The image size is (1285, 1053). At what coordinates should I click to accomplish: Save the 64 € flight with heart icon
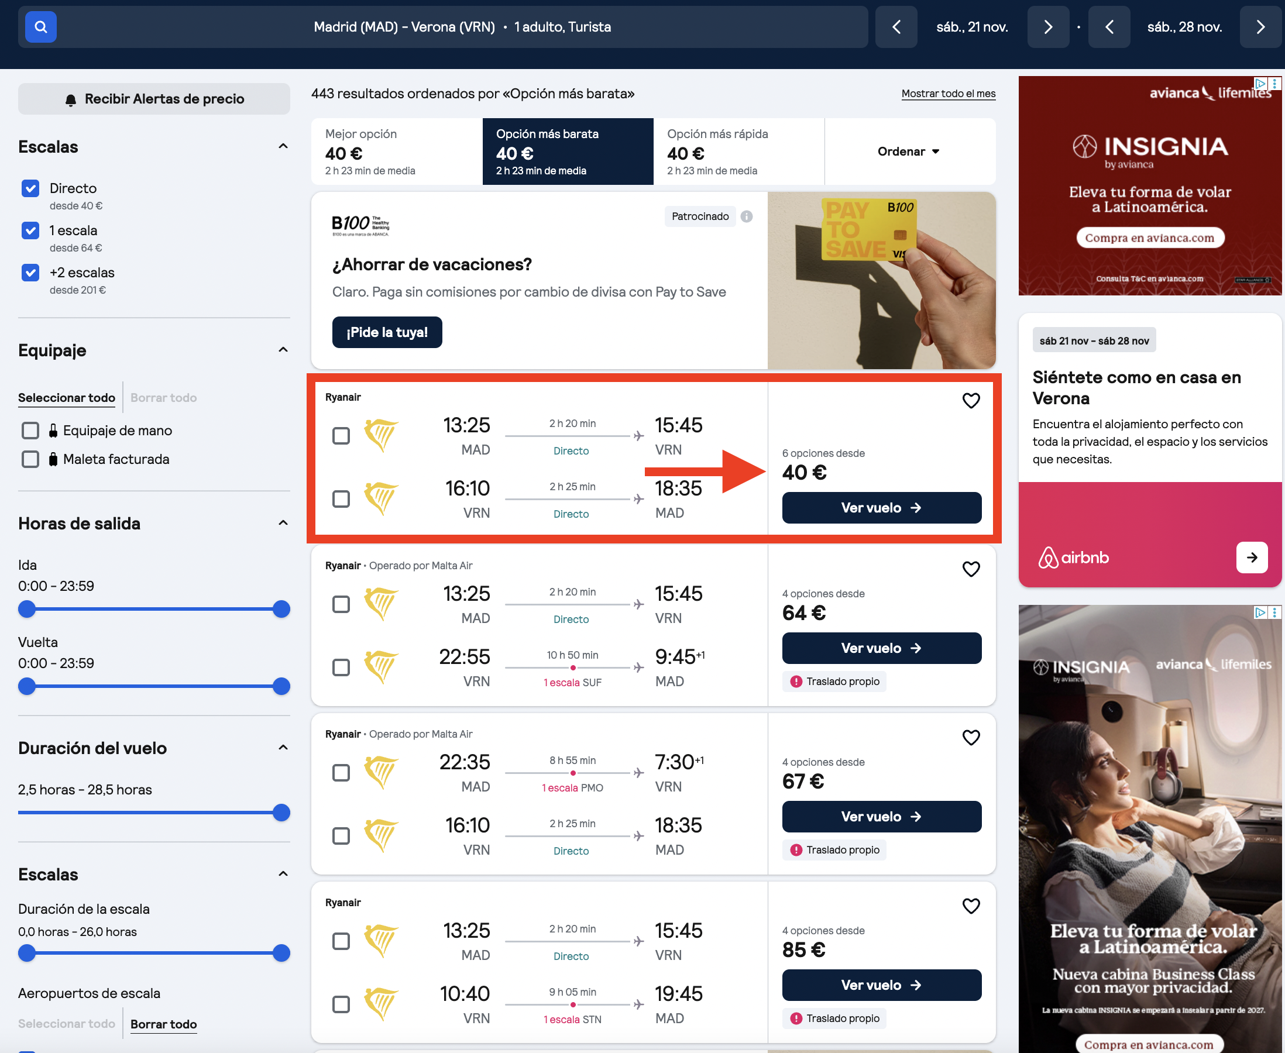pyautogui.click(x=971, y=569)
